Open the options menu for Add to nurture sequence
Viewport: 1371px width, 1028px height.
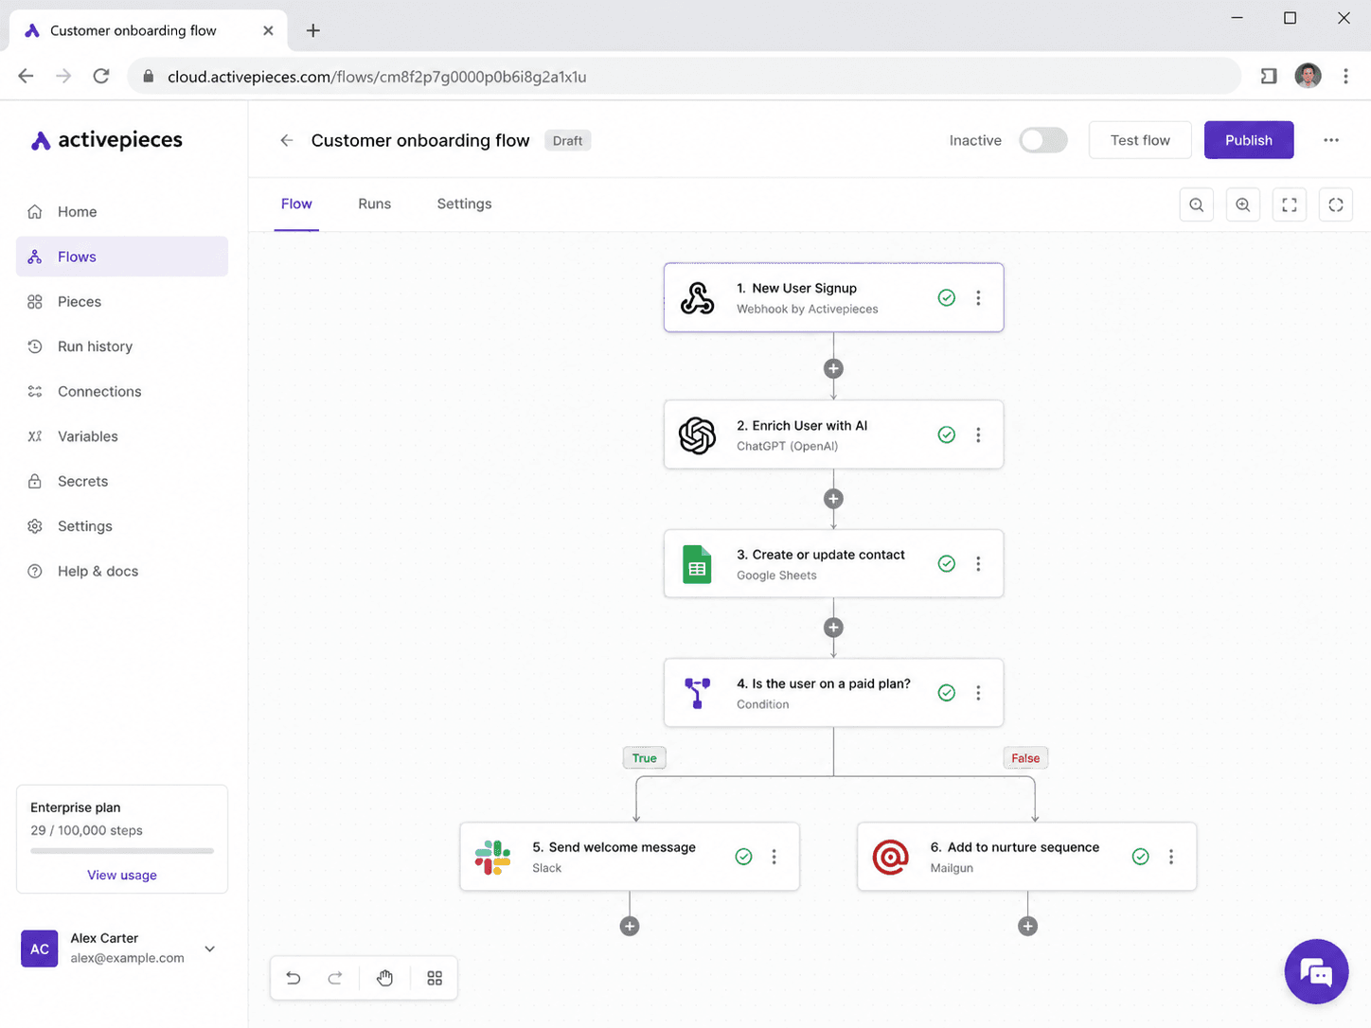click(1171, 857)
